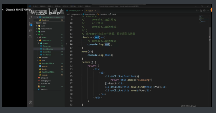The height and width of the screenshot is (113, 216).
Task: Expand the utils folder
Action: coord(38,61)
